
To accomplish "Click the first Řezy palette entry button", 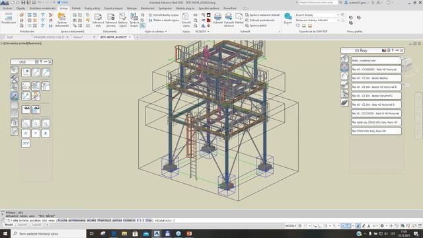I will 376,60.
